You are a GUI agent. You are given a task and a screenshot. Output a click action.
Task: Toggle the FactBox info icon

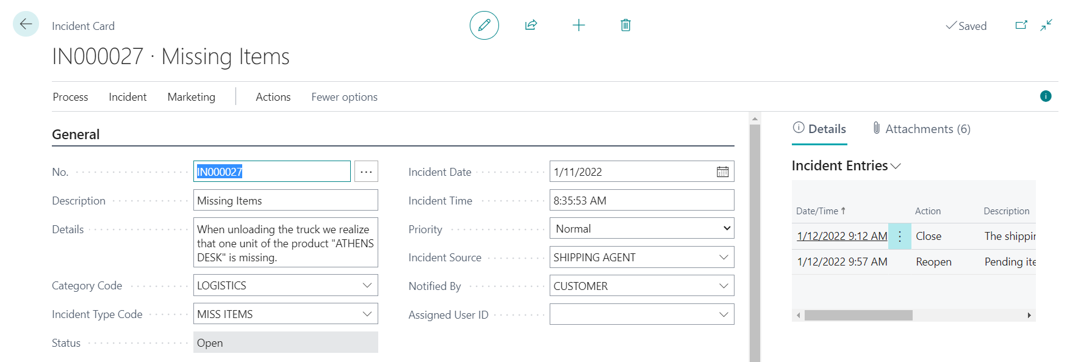click(x=1046, y=96)
